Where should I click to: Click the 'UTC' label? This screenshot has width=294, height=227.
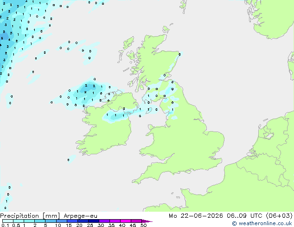[x=256, y=216]
